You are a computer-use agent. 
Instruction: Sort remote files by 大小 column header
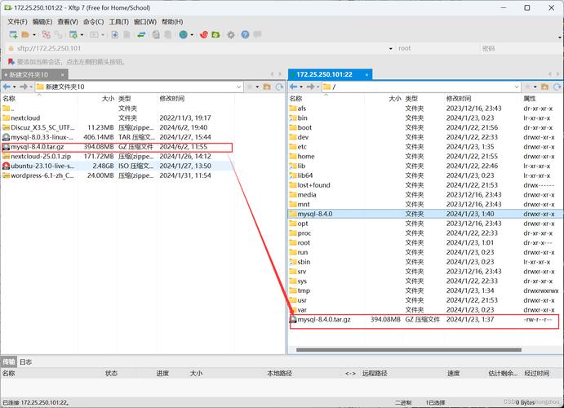[x=384, y=99]
